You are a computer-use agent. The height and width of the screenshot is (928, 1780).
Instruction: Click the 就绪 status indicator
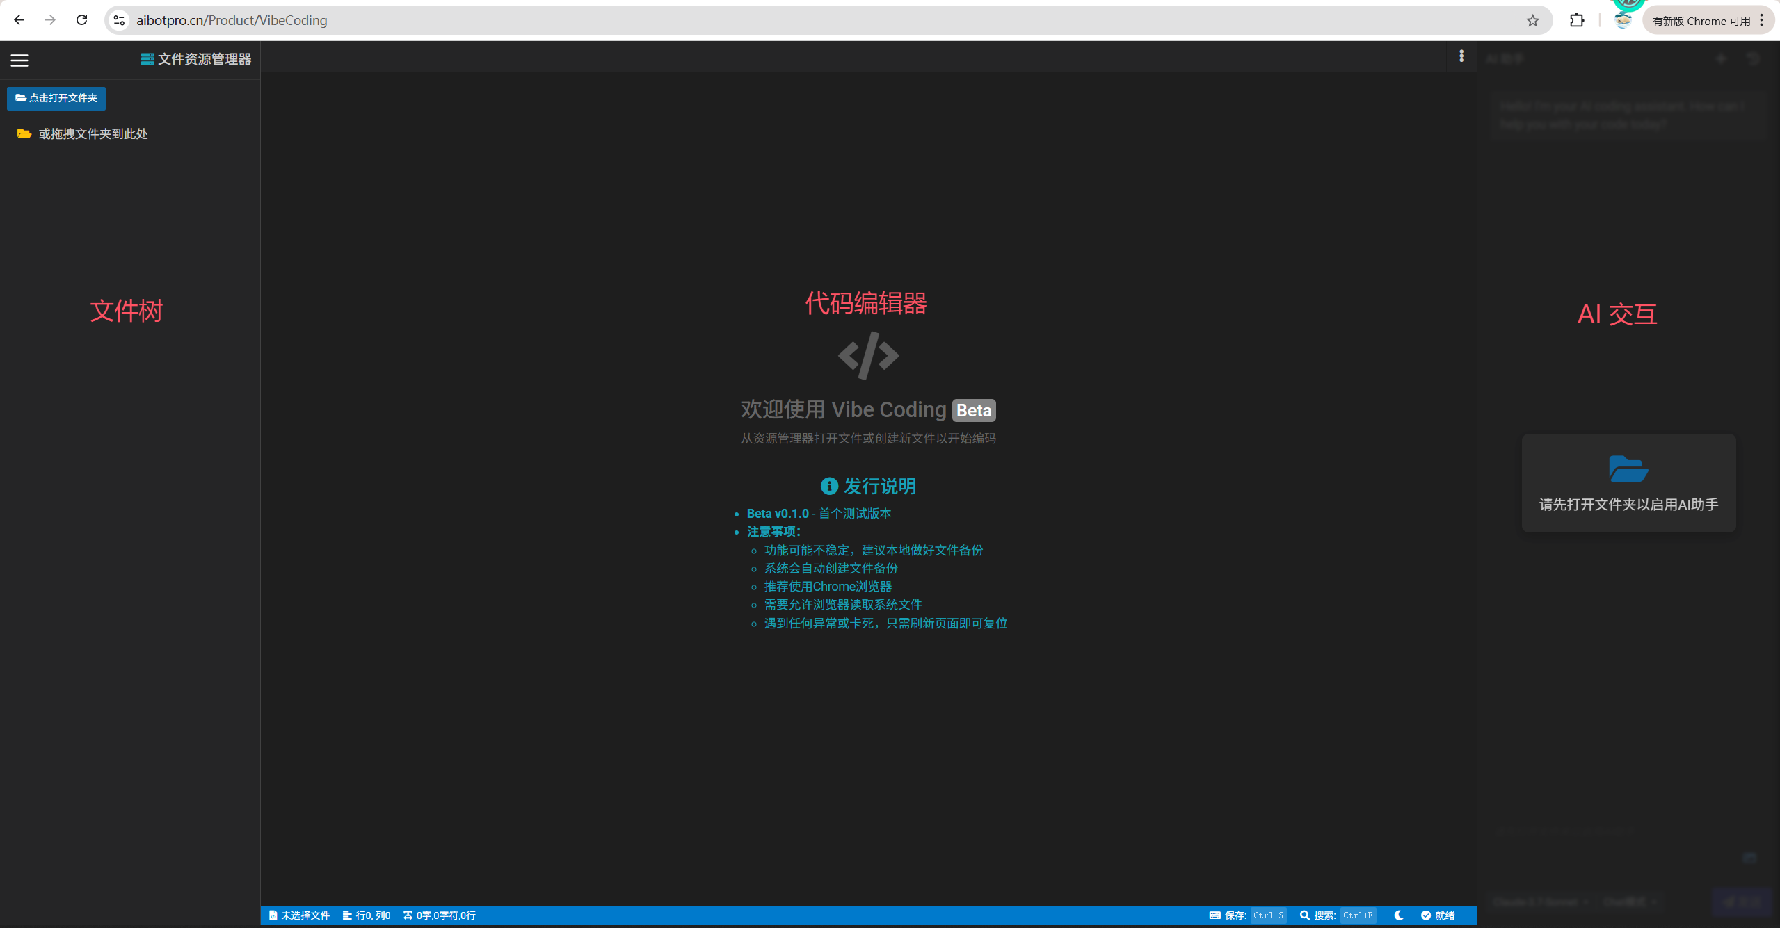pos(1438,915)
